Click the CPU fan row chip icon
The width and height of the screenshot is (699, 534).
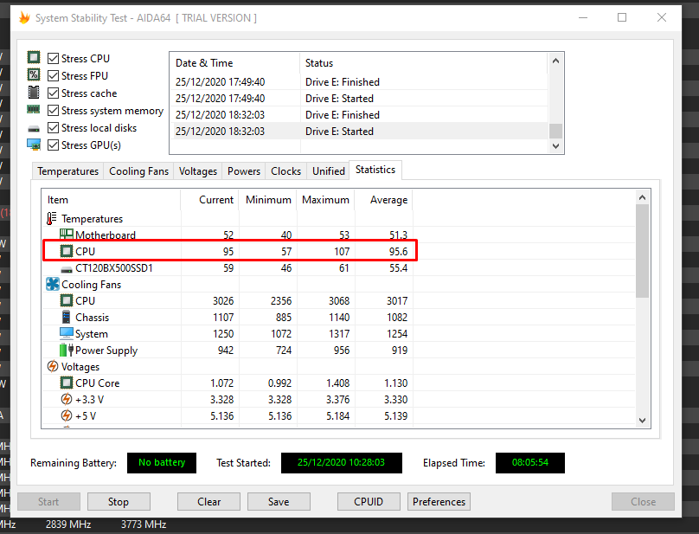[x=67, y=300]
